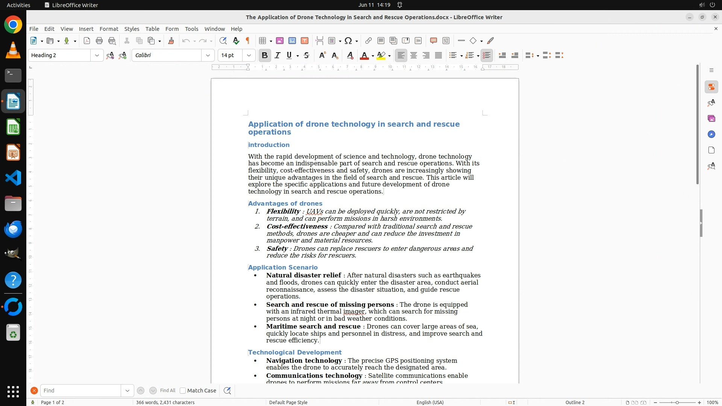The height and width of the screenshot is (406, 722).
Task: Open the Format menu
Action: coord(109,29)
